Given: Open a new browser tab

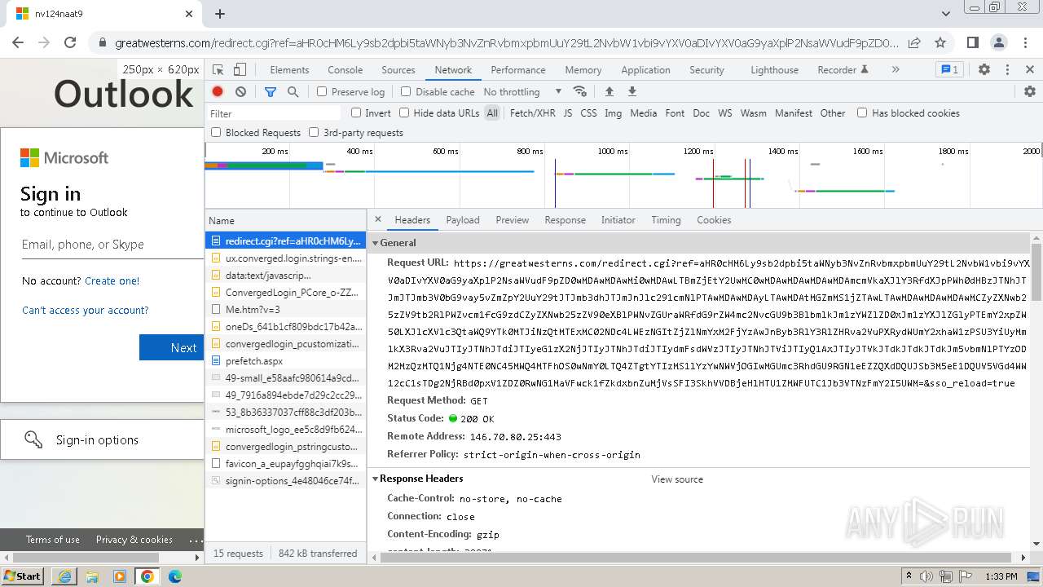Looking at the screenshot, I should pyautogui.click(x=220, y=14).
